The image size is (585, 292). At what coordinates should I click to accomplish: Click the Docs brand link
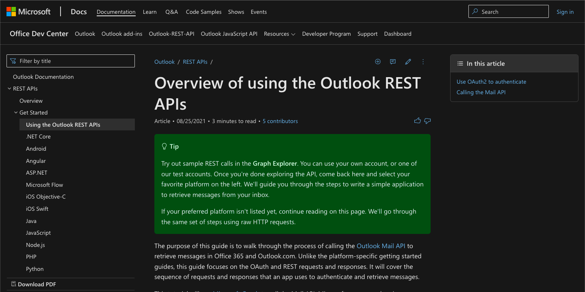click(x=79, y=12)
